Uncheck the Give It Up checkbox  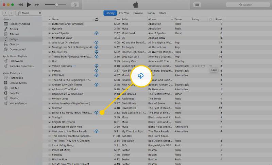coord(50,43)
